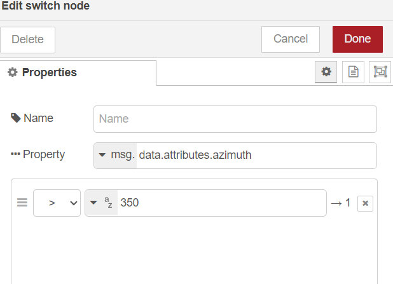Grab the rule reorder handle icon
Screen dimensions: 393x284
[22, 203]
